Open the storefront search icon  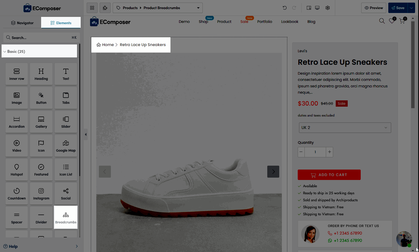(382, 21)
